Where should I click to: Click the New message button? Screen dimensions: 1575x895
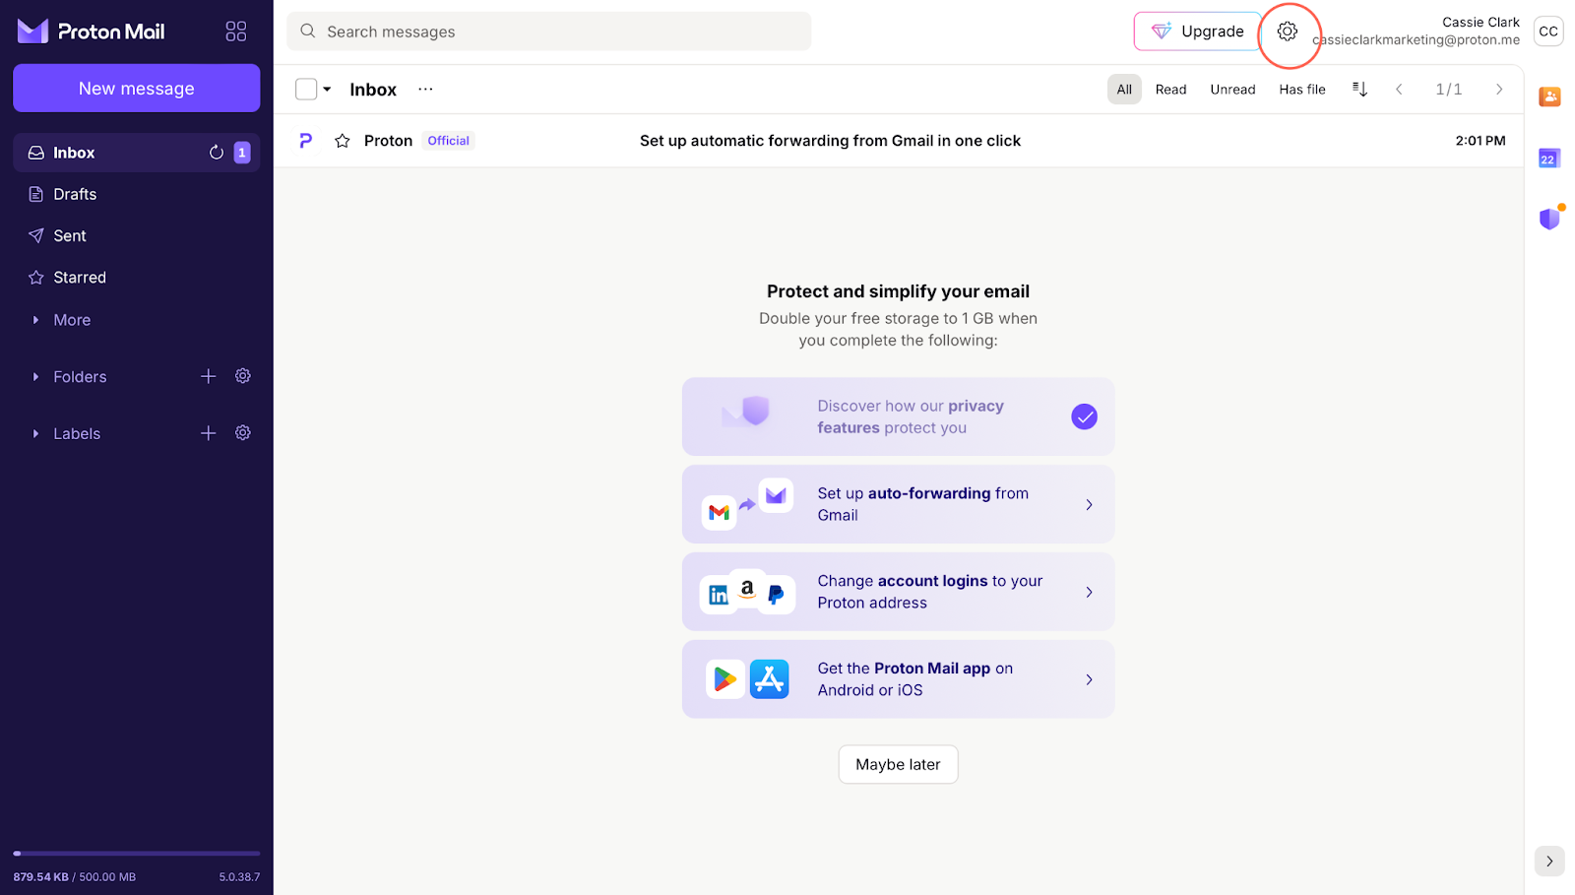click(137, 89)
